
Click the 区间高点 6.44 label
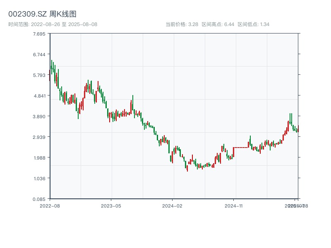click(218, 24)
